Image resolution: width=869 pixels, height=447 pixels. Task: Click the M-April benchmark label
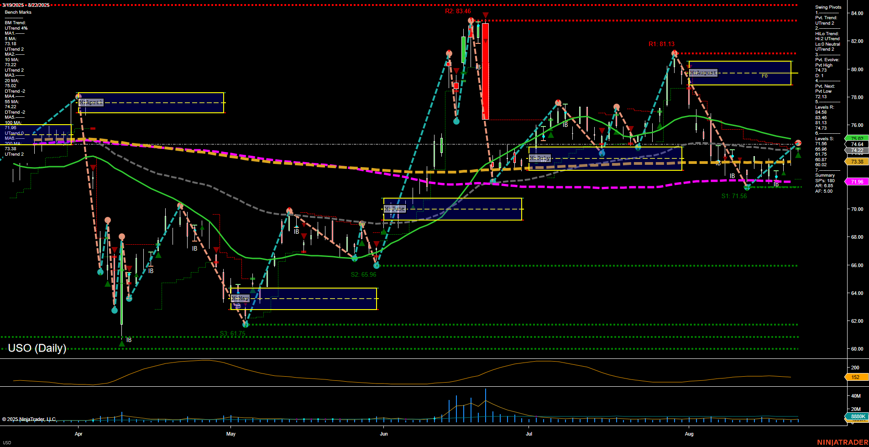[x=90, y=102]
